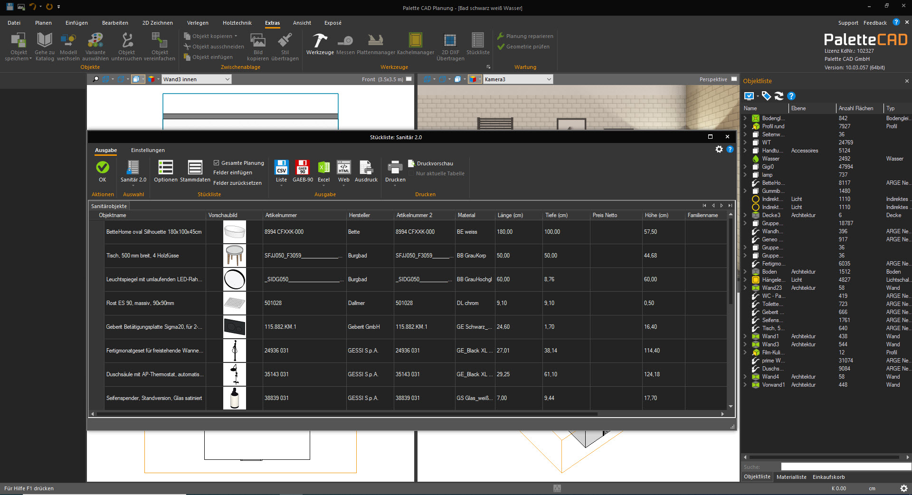Open the Kachelmanager tool

pos(415,45)
